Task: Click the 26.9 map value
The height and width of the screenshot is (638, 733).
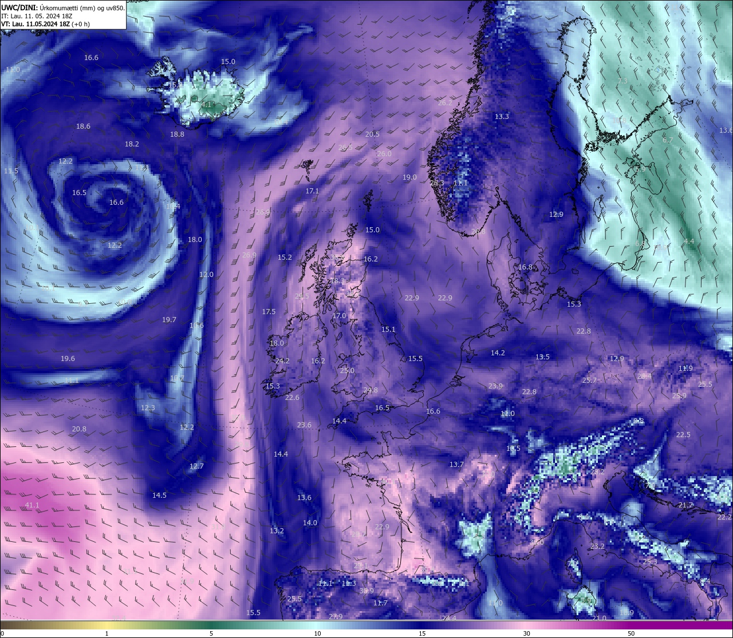Action: 249,255
